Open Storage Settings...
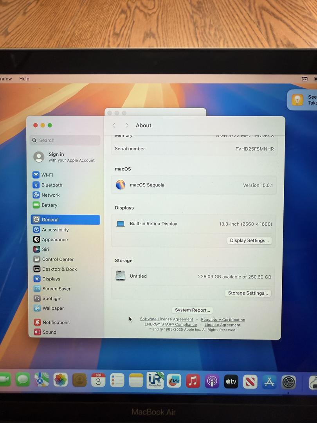The image size is (317, 423). [x=248, y=293]
